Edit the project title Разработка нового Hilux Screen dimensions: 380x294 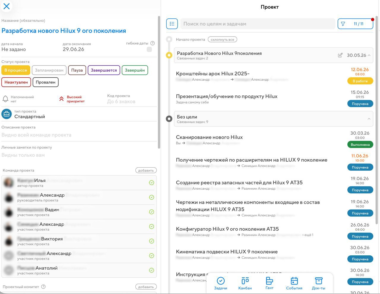[x=64, y=31]
